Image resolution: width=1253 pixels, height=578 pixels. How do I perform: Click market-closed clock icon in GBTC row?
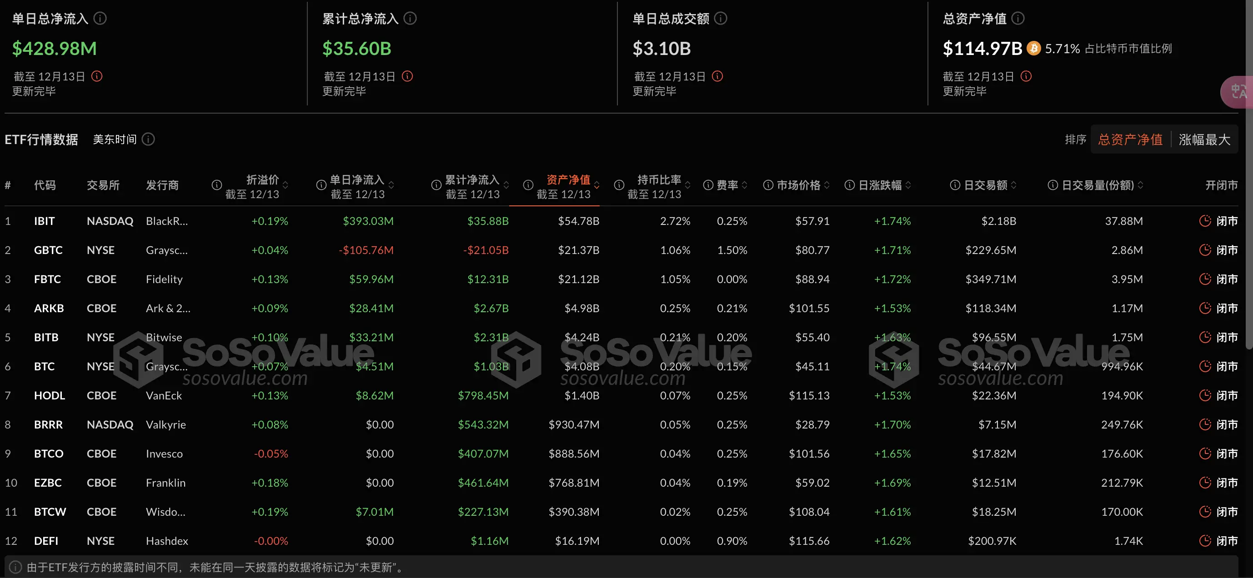[1205, 250]
